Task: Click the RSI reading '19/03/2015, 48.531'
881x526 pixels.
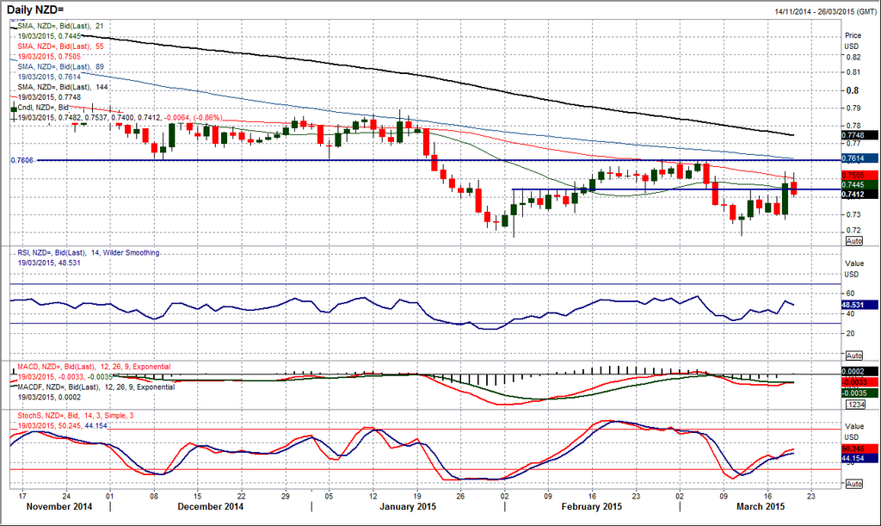Action: click(x=49, y=263)
